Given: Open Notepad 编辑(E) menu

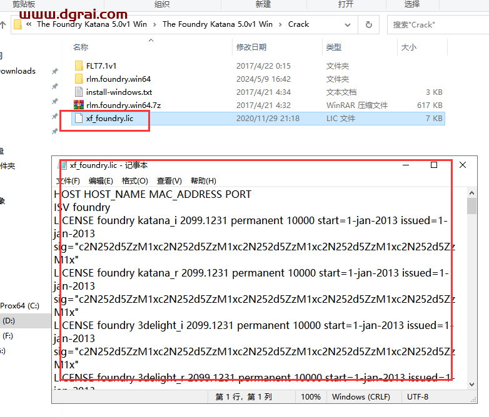Looking at the screenshot, I should (101, 181).
